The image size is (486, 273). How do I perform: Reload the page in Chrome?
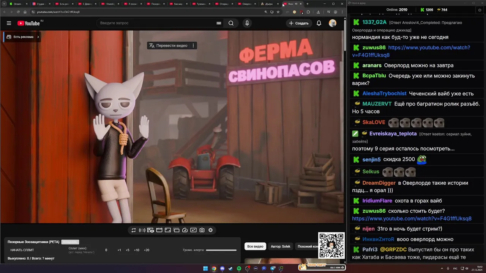18,12
